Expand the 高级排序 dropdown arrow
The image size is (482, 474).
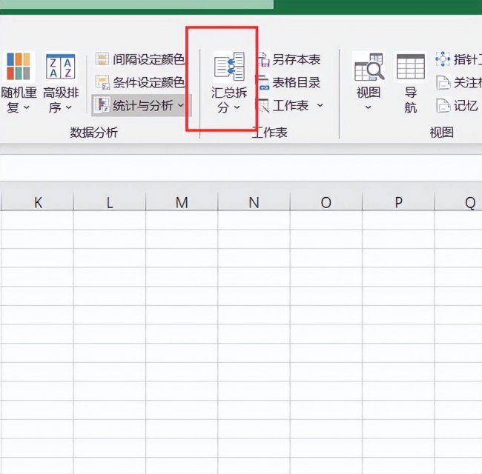tap(68, 107)
